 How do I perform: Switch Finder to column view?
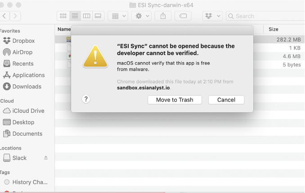point(86,16)
